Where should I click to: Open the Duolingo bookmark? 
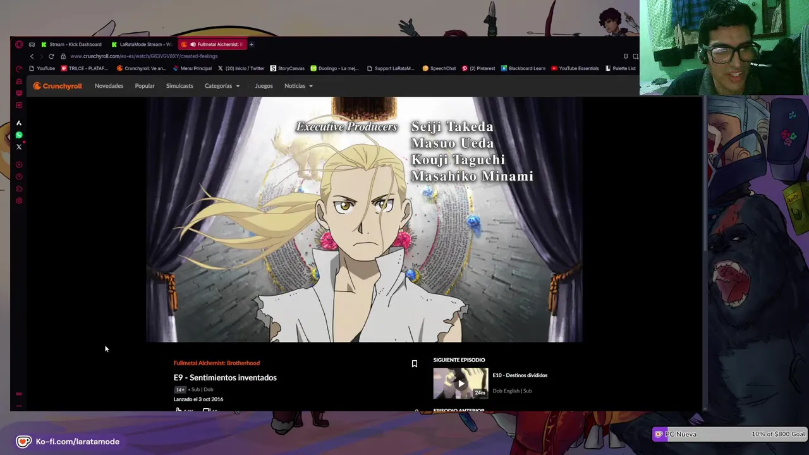point(334,68)
